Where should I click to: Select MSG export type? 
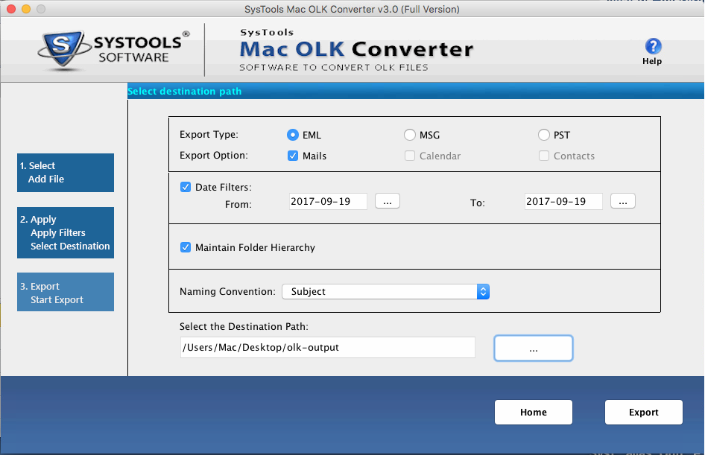click(x=410, y=135)
